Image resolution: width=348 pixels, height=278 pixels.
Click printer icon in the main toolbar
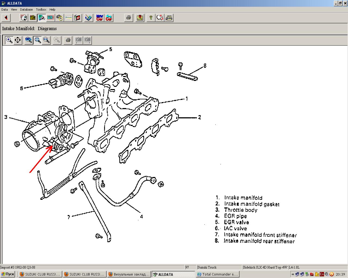[129, 18]
